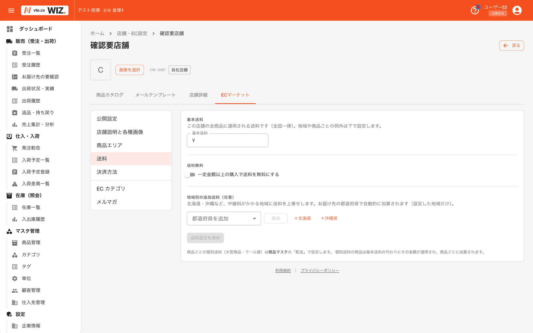This screenshot has width=533, height=333.
Task: Click the 追加 button
Action: [276, 218]
